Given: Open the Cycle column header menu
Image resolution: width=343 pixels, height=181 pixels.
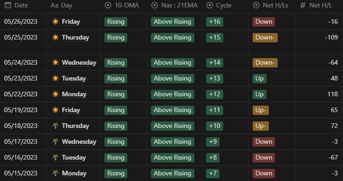Looking at the screenshot, I should pos(225,6).
